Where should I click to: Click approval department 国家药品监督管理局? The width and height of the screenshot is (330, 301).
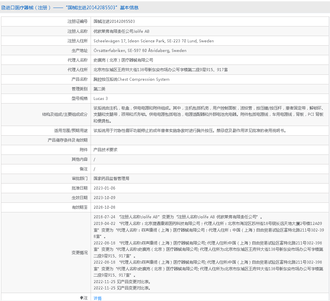point(111,178)
